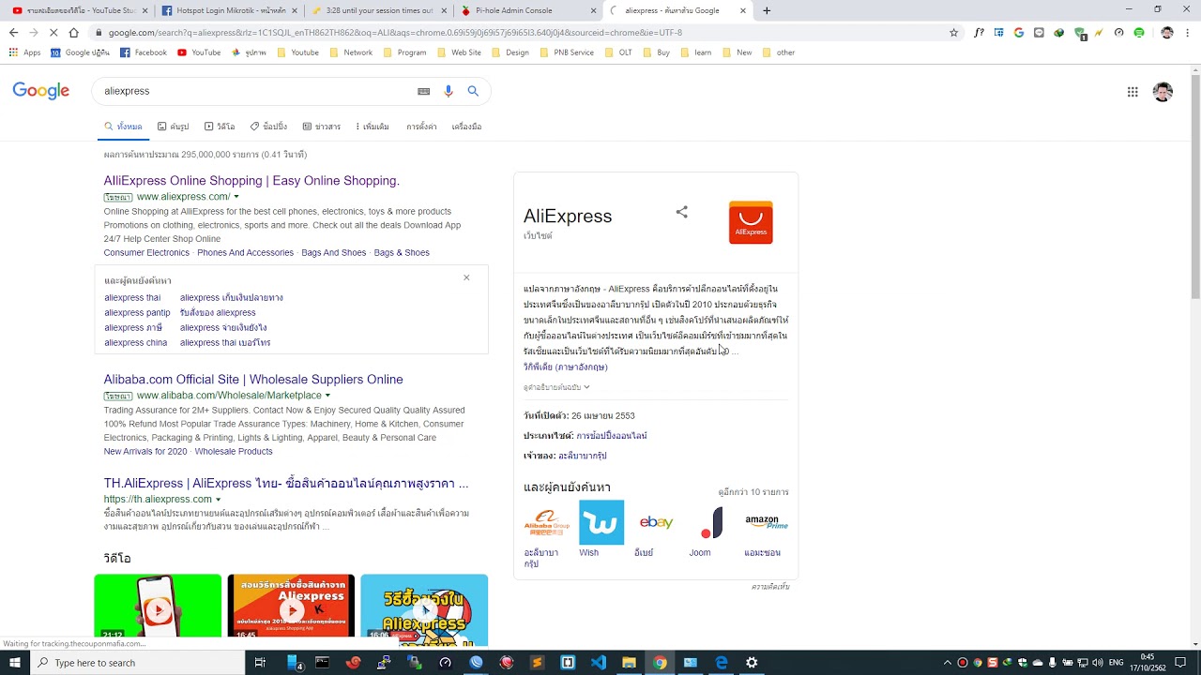Expand original description chevron in panel
Screen dimensions: 1201x675
[586, 387]
